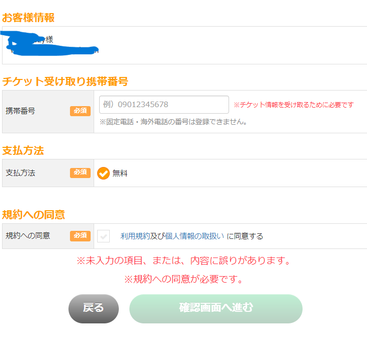Click the 必須 badge in the 規約への同意 row
The image size is (367, 341).
point(80,235)
